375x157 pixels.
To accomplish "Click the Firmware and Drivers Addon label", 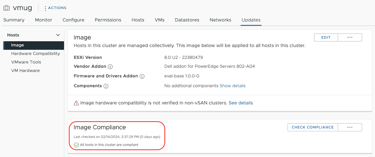I will [106, 76].
